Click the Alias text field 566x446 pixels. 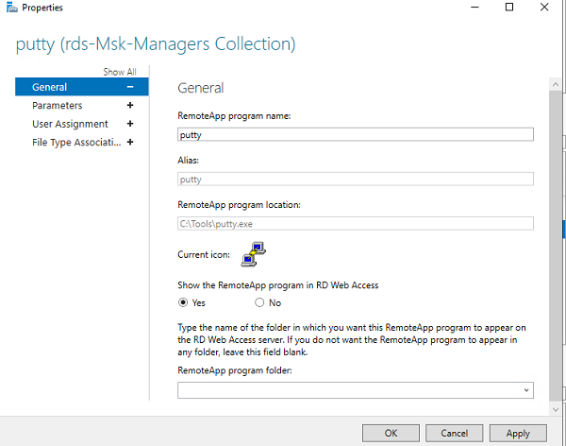tap(356, 179)
